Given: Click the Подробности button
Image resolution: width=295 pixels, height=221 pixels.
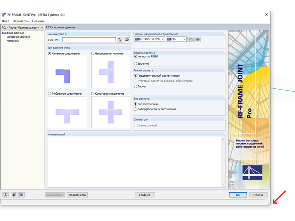Looking at the screenshot, I should (77, 195).
